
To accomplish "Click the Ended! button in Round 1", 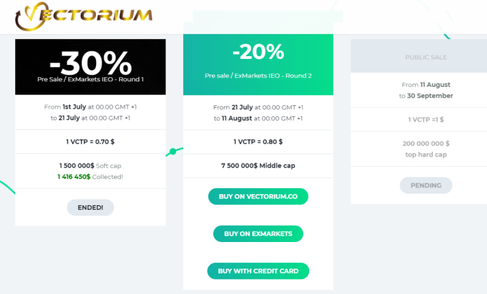I will click(91, 207).
